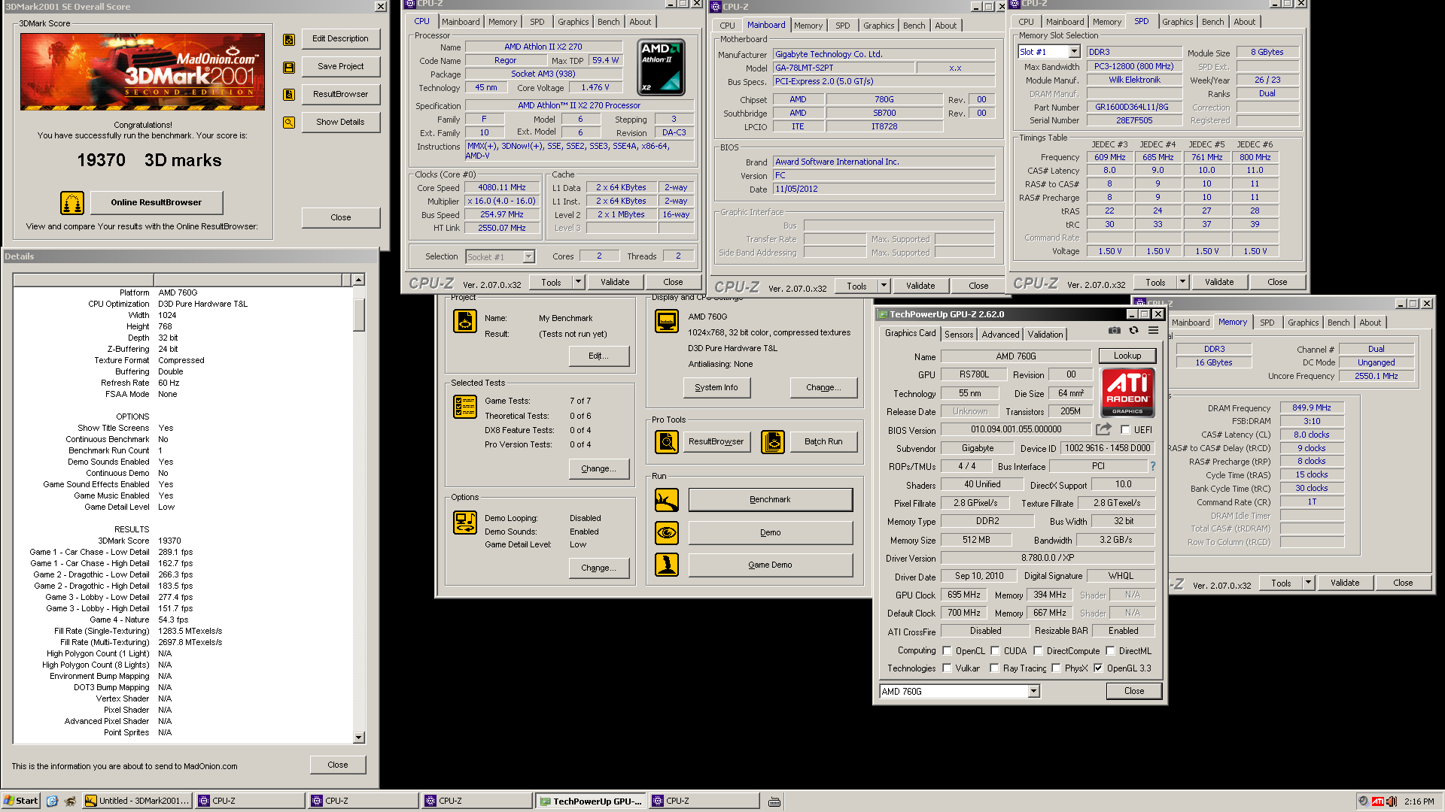Click the Bus Interface question mark in GPU-Z

point(1152,466)
